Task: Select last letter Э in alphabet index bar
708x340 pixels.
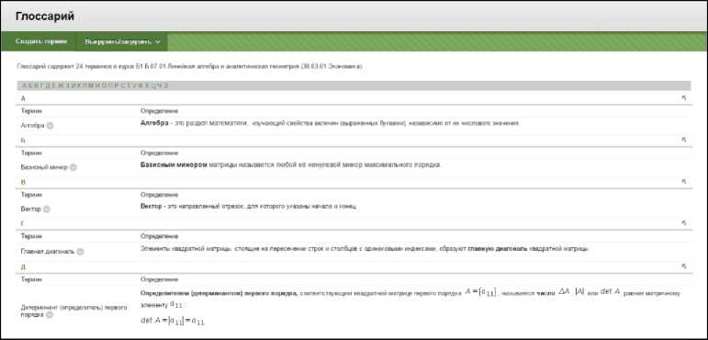Action: (165, 85)
